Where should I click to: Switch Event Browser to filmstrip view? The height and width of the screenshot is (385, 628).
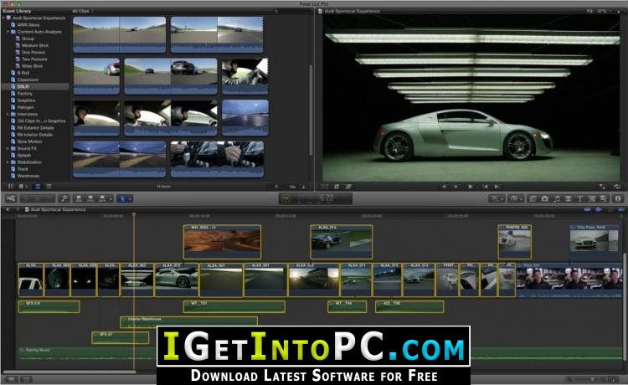pyautogui.click(x=37, y=187)
